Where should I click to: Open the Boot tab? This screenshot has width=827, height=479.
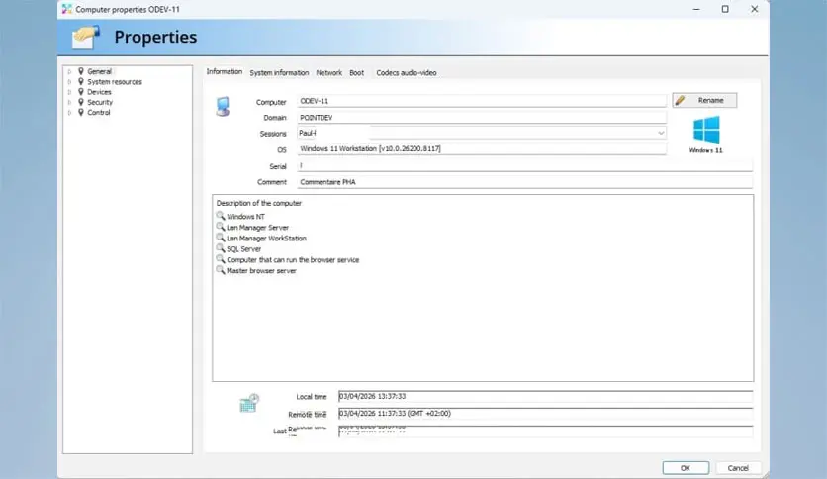coord(356,73)
